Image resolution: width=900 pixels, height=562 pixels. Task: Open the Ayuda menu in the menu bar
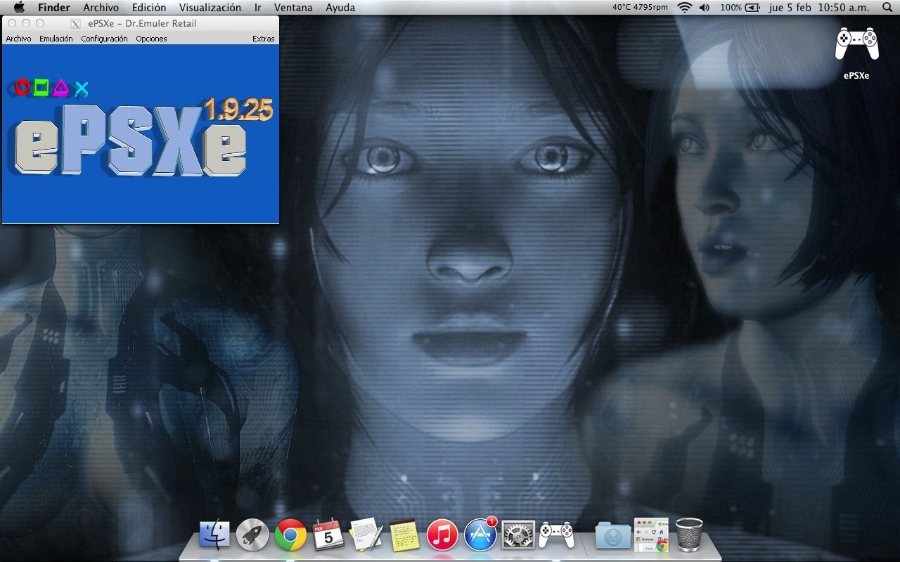point(340,8)
